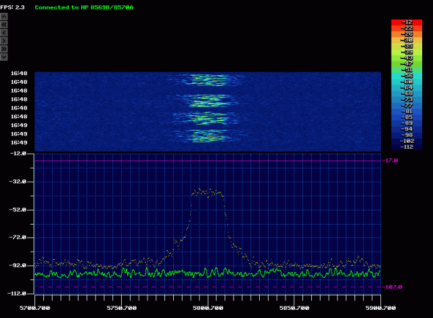Click the single left arrow button

click(x=4, y=33)
